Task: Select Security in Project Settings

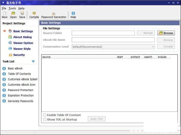Action: pos(19,55)
